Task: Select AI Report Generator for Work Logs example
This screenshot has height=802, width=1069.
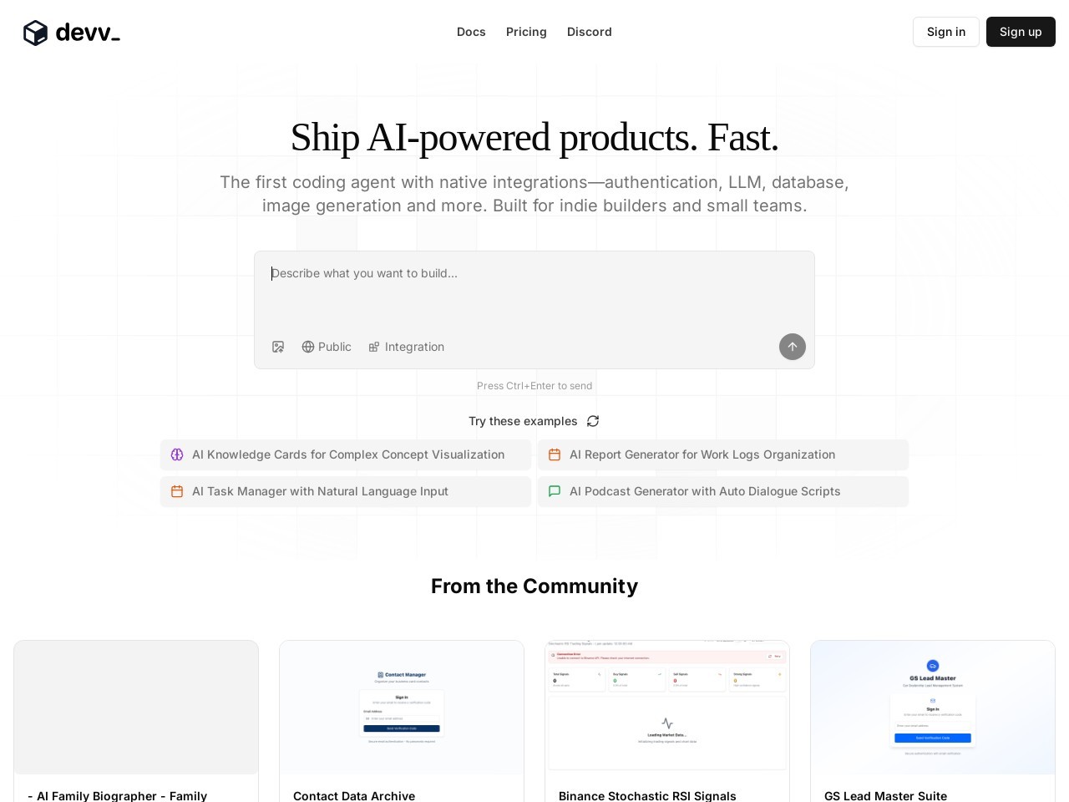Action: pyautogui.click(x=723, y=454)
